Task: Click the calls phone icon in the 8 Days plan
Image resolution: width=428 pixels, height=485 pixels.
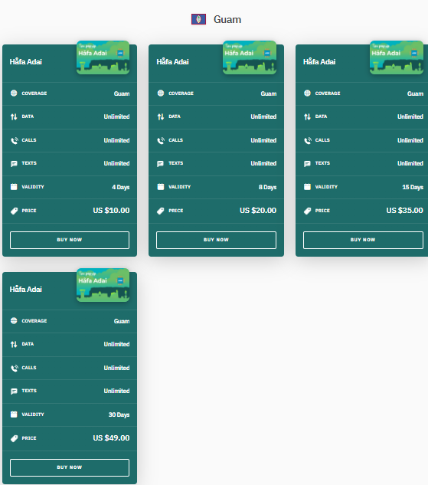Action: (161, 140)
